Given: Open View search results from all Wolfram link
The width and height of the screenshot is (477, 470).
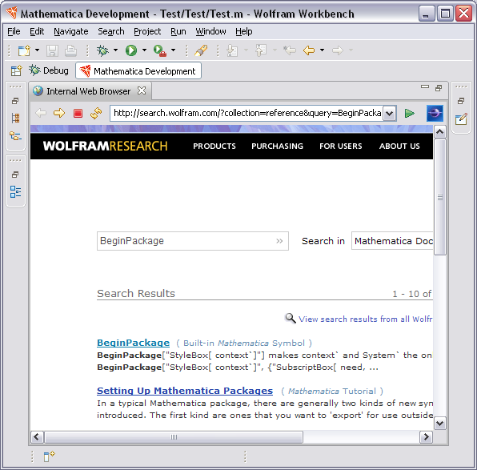Looking at the screenshot, I should tap(365, 319).
